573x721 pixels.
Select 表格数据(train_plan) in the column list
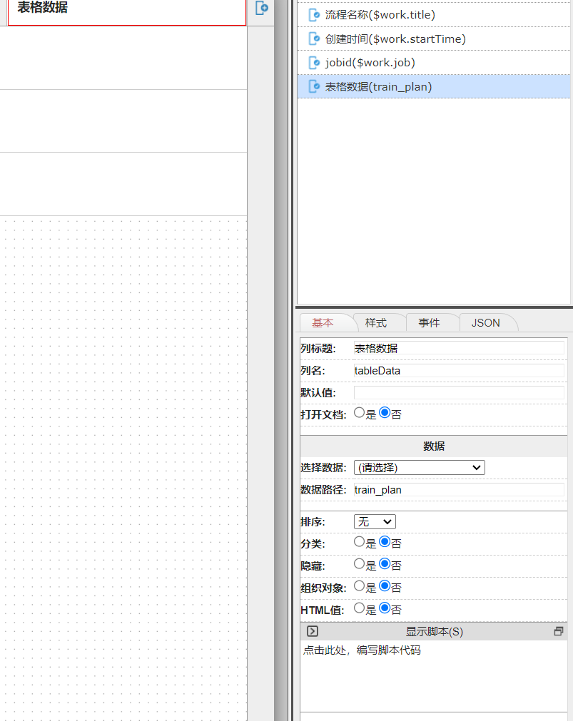click(434, 86)
